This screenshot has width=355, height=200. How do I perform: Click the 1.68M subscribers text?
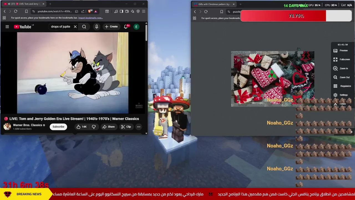[22, 129]
